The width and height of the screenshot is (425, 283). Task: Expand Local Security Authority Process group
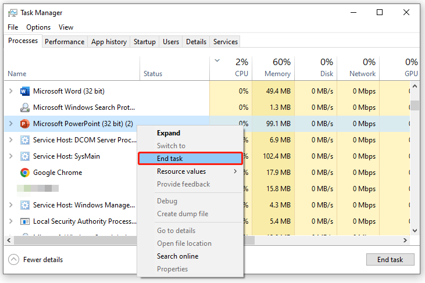[10, 221]
